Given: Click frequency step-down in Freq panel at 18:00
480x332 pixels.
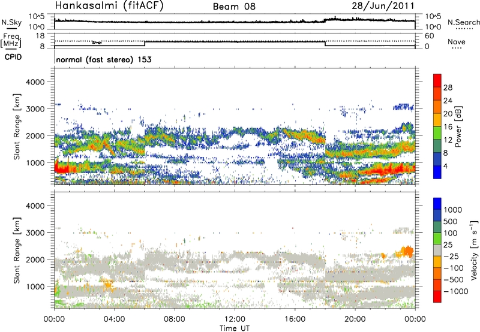Looking at the screenshot, I should pos(325,44).
